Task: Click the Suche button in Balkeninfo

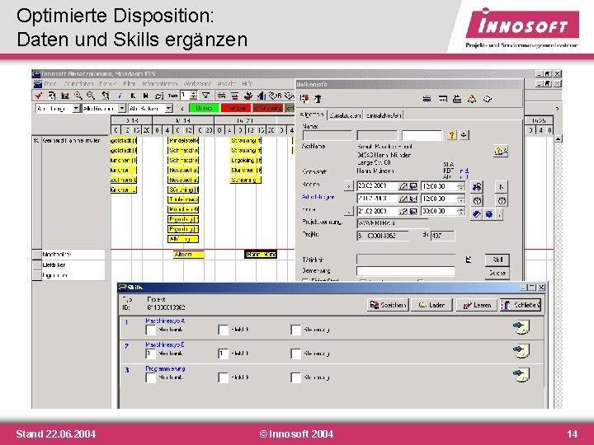Action: [497, 273]
